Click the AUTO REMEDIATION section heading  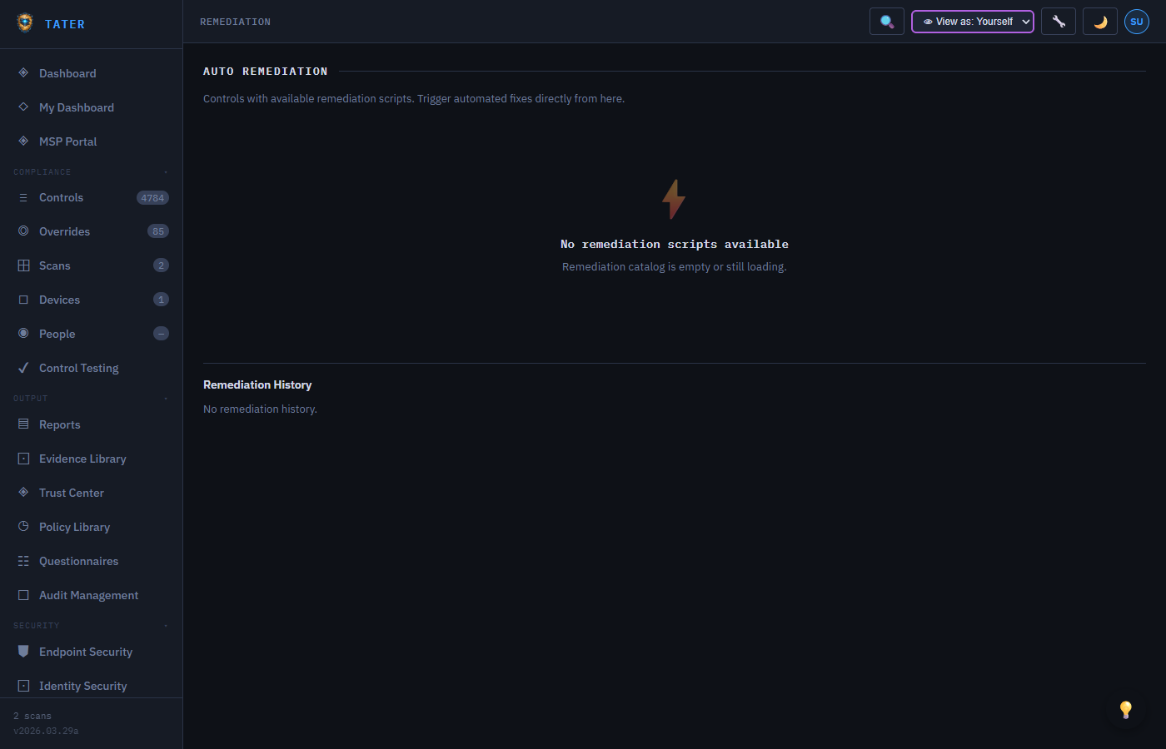(x=266, y=72)
